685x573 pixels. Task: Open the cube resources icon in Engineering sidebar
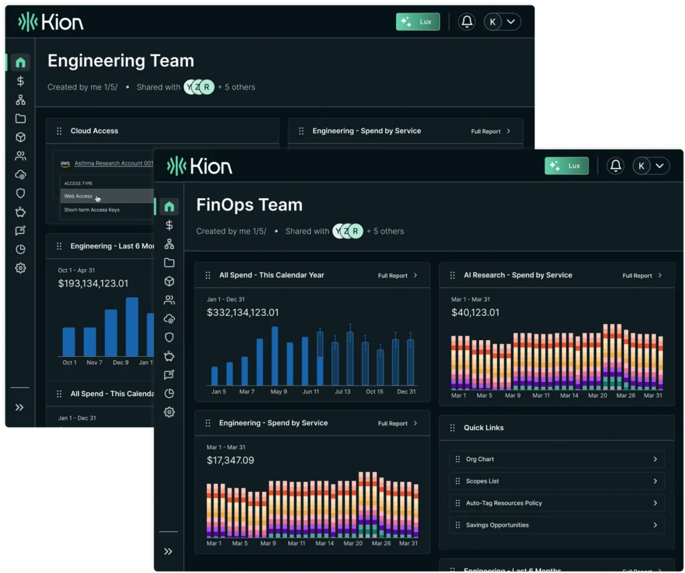coord(21,137)
